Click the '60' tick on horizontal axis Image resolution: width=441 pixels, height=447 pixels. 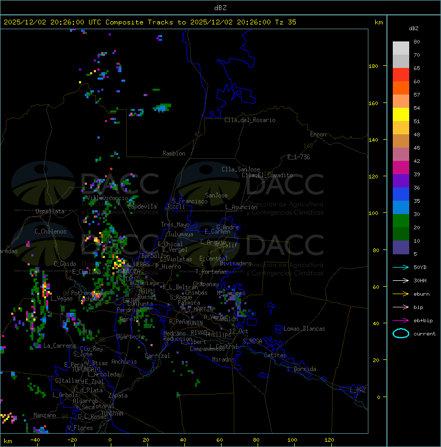219,440
